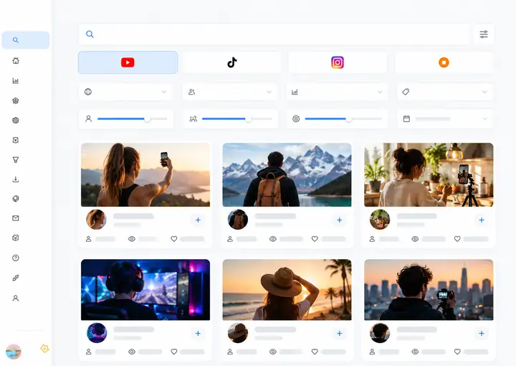The image size is (516, 366).
Task: Open the download icon in the sidebar
Action: point(16,179)
